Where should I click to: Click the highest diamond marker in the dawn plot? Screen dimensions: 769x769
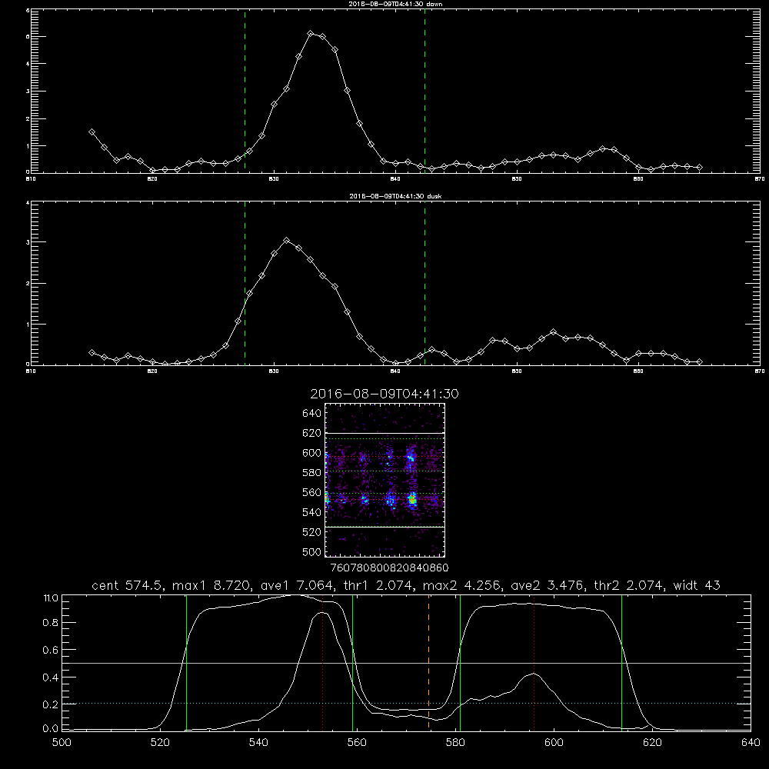coord(311,33)
